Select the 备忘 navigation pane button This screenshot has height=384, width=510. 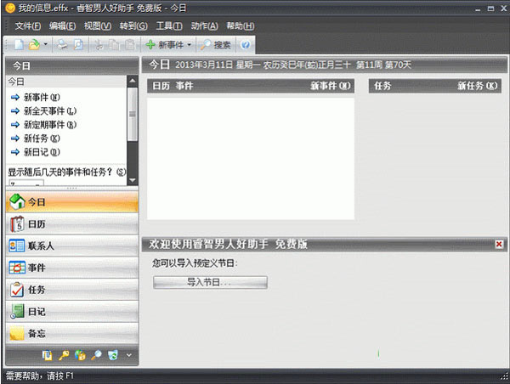pos(72,333)
